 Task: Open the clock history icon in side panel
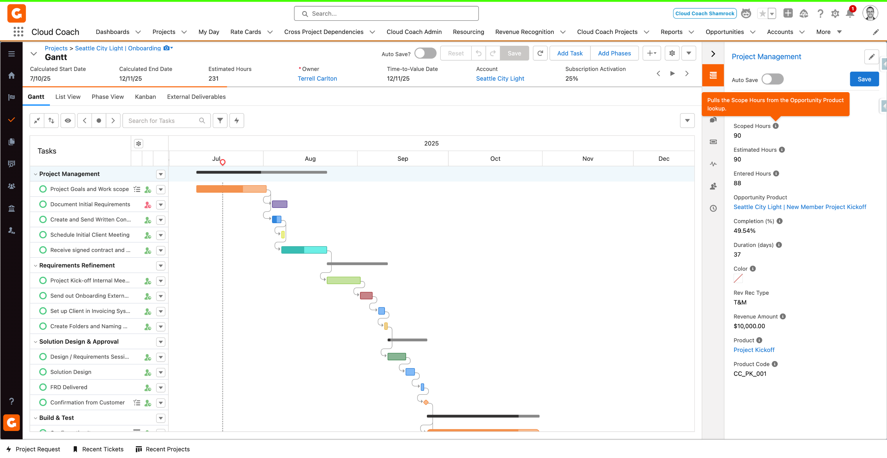pyautogui.click(x=713, y=209)
